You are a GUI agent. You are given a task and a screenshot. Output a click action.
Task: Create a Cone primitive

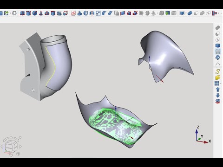coord(41,13)
